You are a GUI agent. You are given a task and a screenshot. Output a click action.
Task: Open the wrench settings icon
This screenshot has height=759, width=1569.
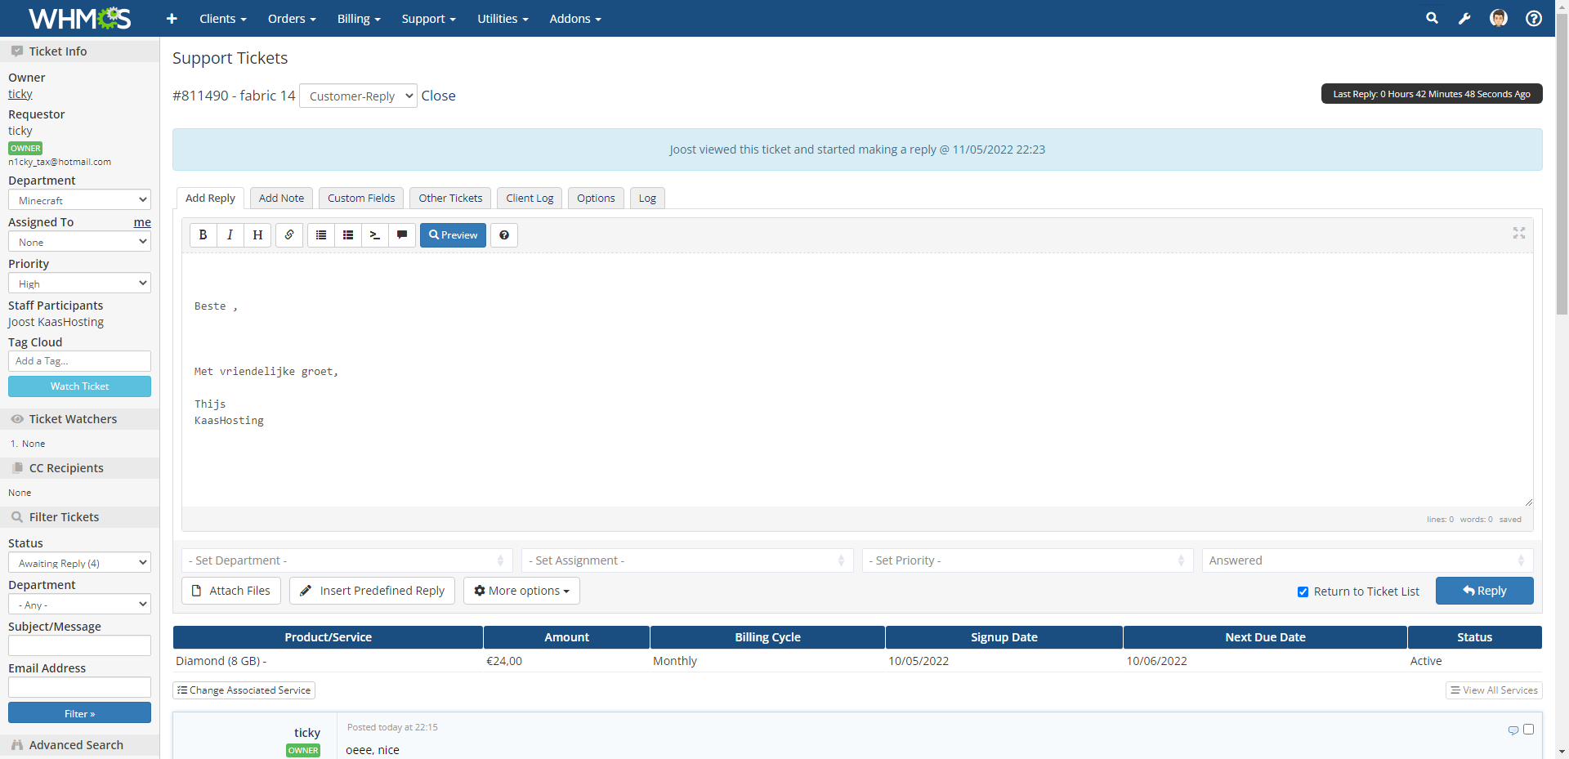1464,18
